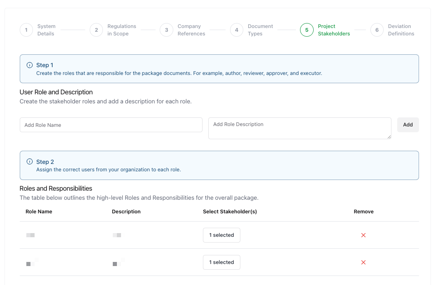Remove the first role with red X
The height and width of the screenshot is (285, 440).
363,235
